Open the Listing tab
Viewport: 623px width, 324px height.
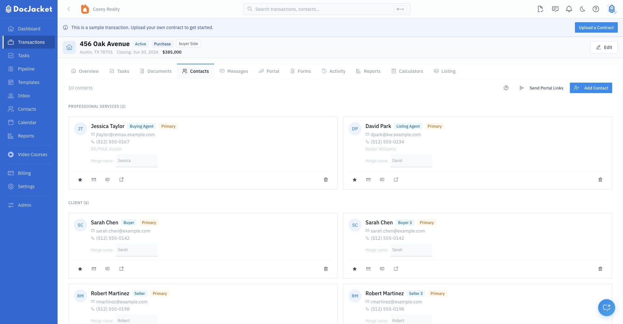point(444,71)
